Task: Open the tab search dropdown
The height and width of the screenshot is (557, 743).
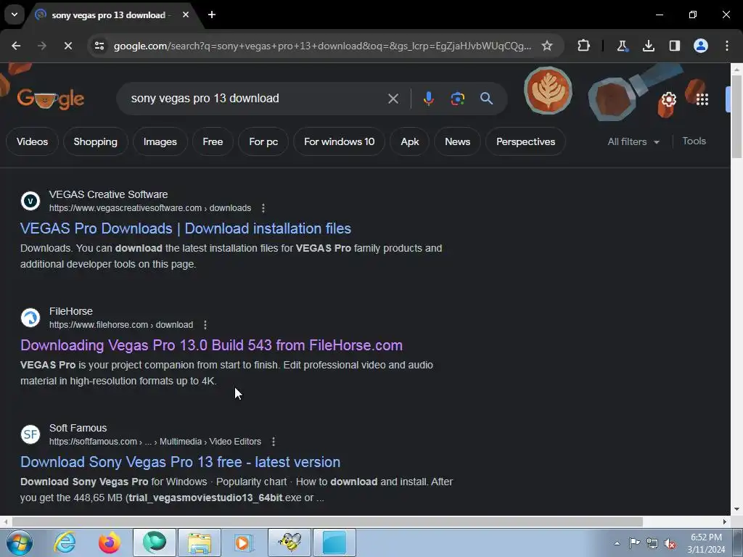Action: [15, 15]
